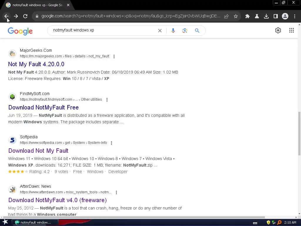Screen dimensions: 301x226
Task: Click the 'Rating: 4.2' text
Action: point(39,172)
